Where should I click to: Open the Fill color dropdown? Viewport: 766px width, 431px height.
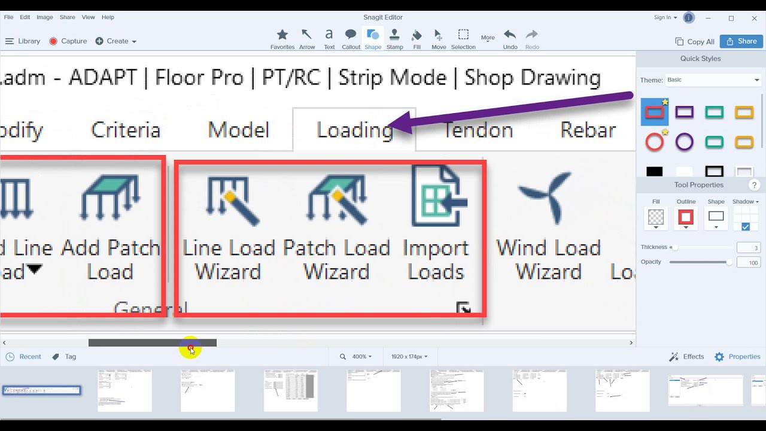[x=656, y=219]
